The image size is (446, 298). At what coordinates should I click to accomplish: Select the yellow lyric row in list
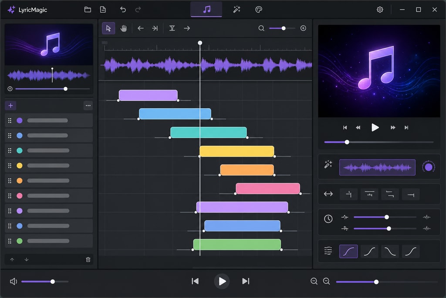pyautogui.click(x=49, y=165)
